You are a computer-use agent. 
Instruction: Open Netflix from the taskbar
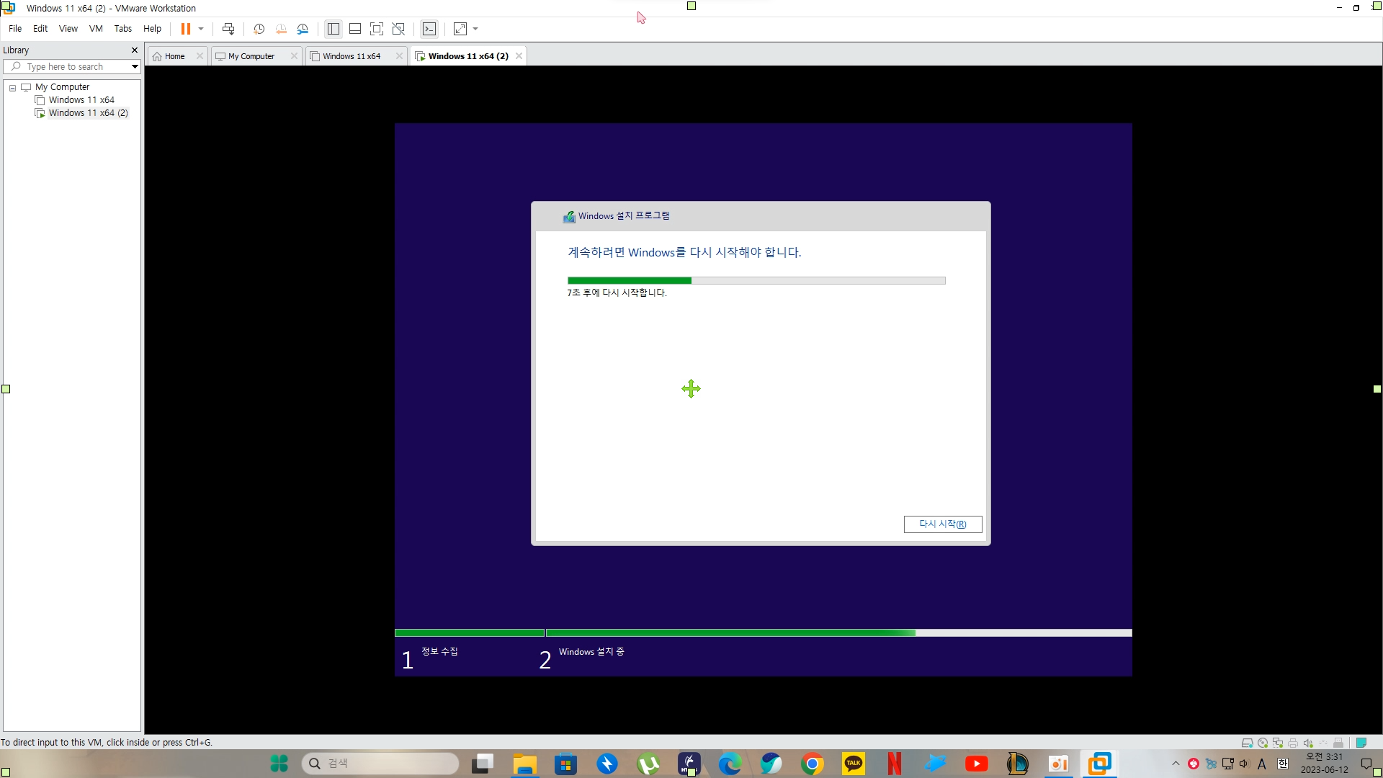(895, 764)
